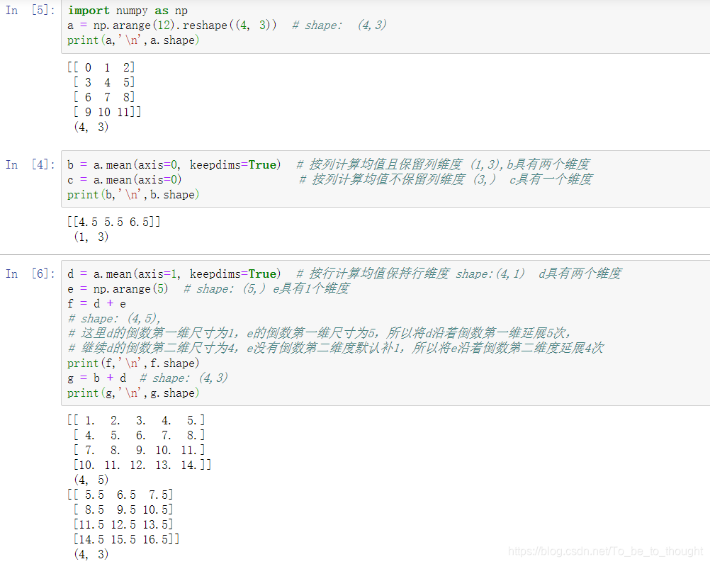The width and height of the screenshot is (710, 564).
Task: Click the output row '[ 4. 5. 6. 7. 8.]'
Action: pyautogui.click(x=139, y=435)
